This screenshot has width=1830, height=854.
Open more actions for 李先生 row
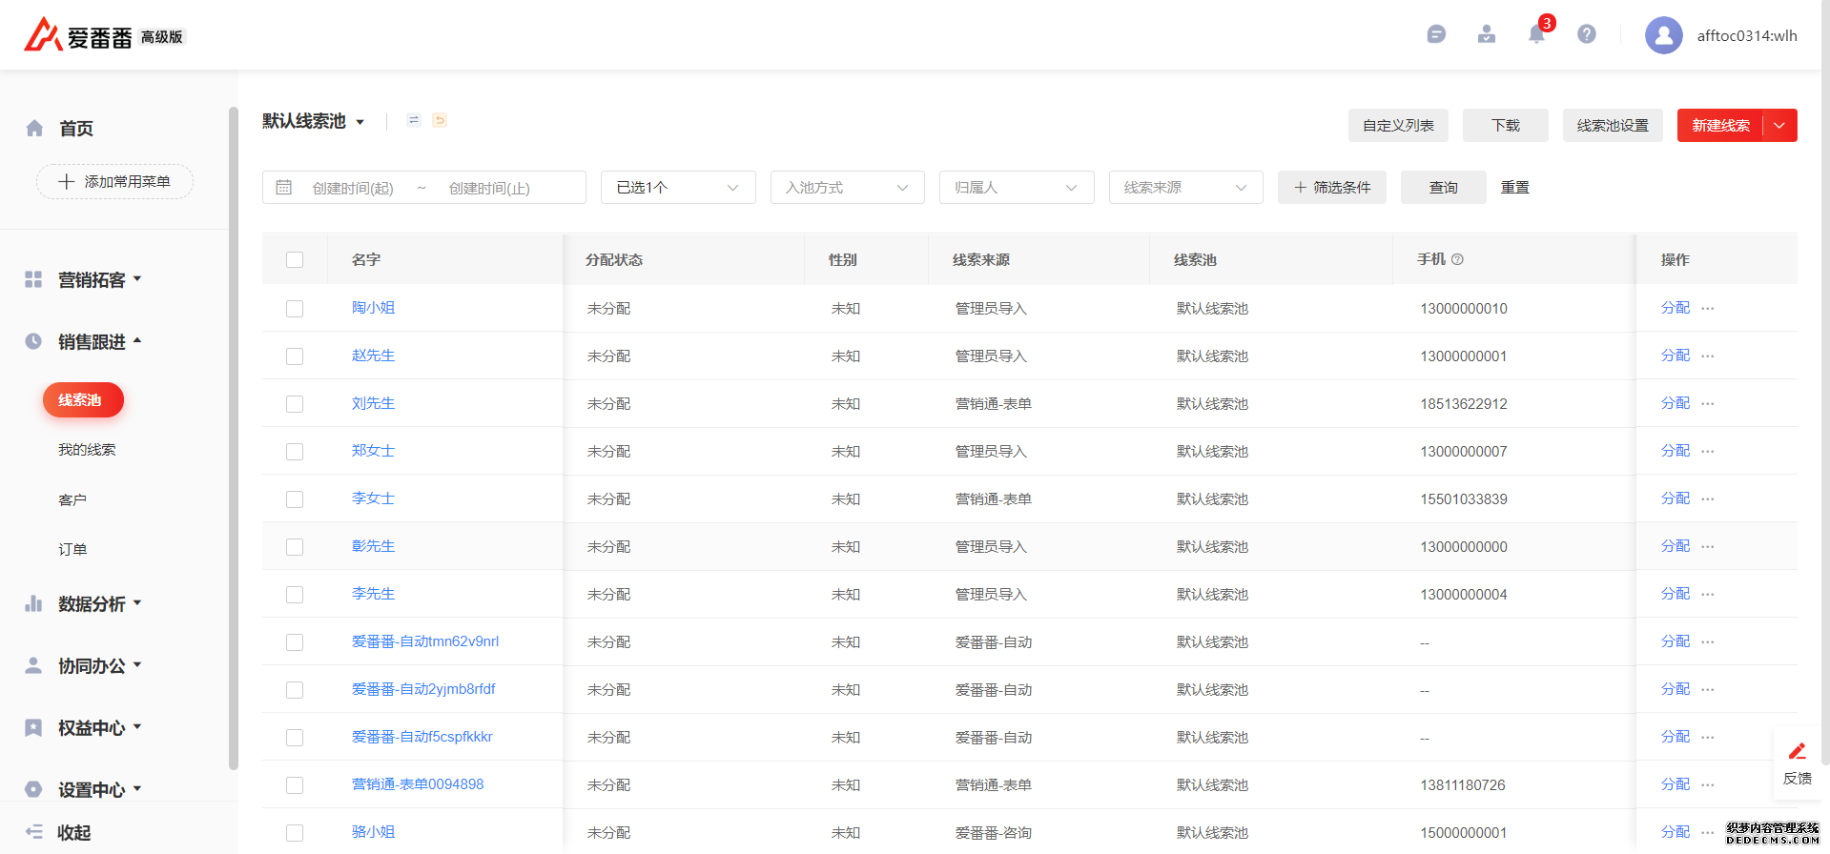pos(1708,594)
